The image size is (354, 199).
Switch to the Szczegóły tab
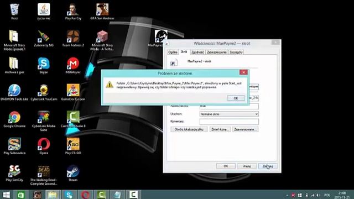(x=236, y=53)
